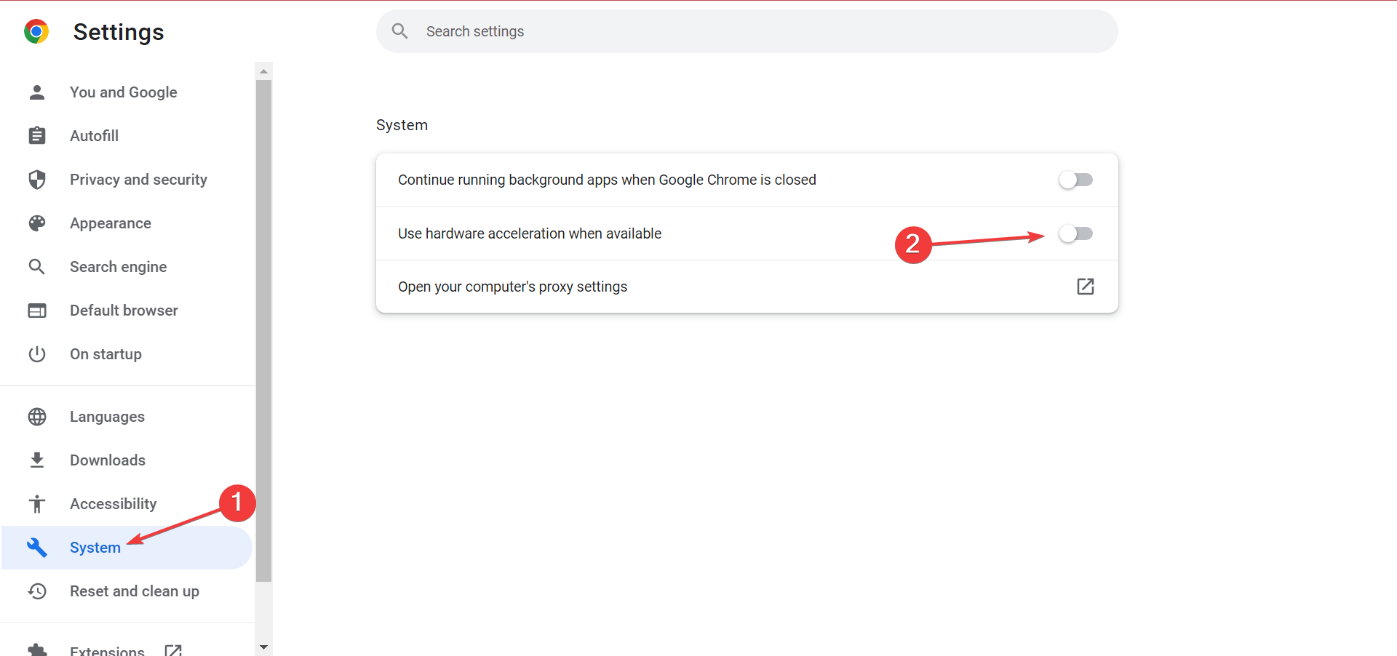
Task: Click the person icon for You and Google
Action: [37, 92]
